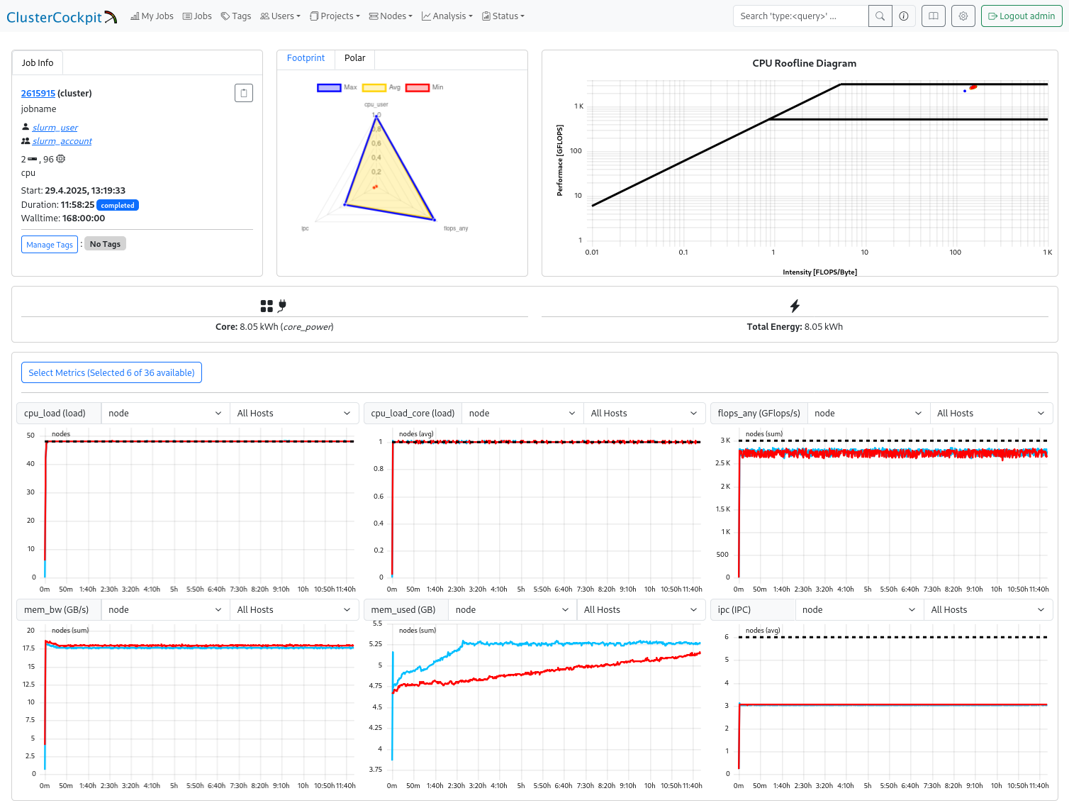The width and height of the screenshot is (1069, 803).
Task: Click the ClusterCockpit logo
Action: click(62, 17)
